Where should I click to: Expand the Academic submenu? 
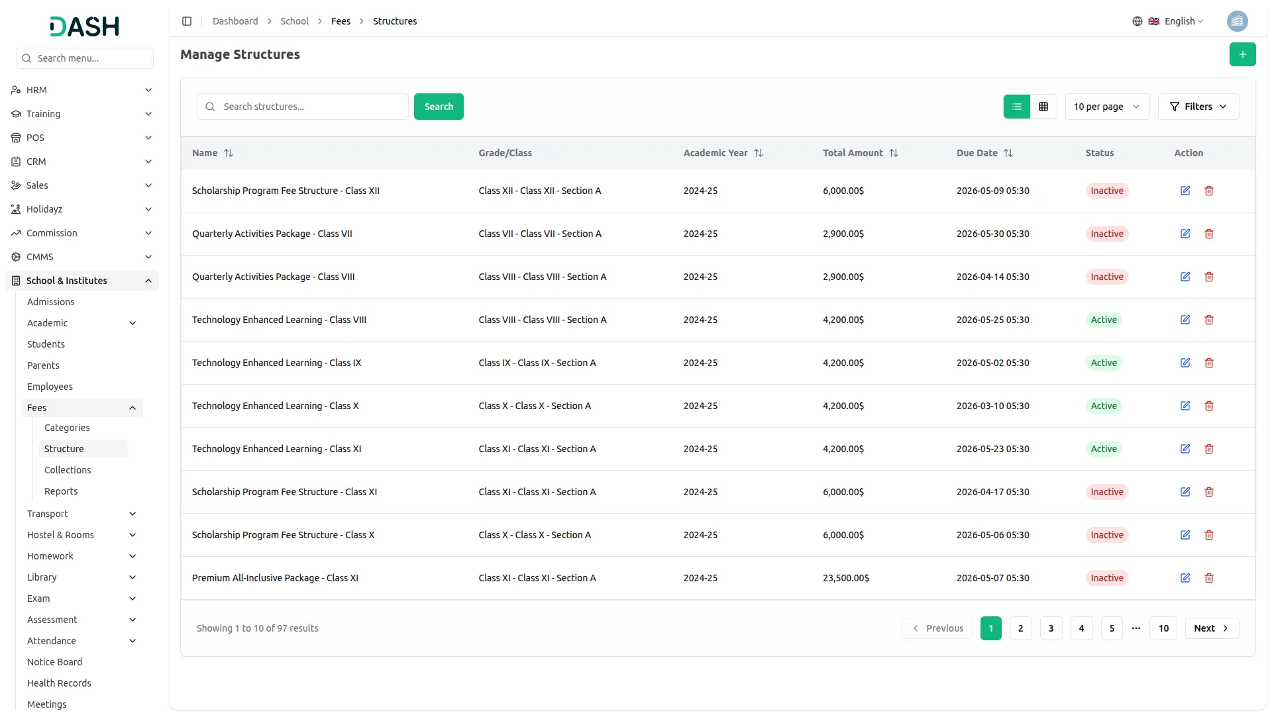click(82, 323)
